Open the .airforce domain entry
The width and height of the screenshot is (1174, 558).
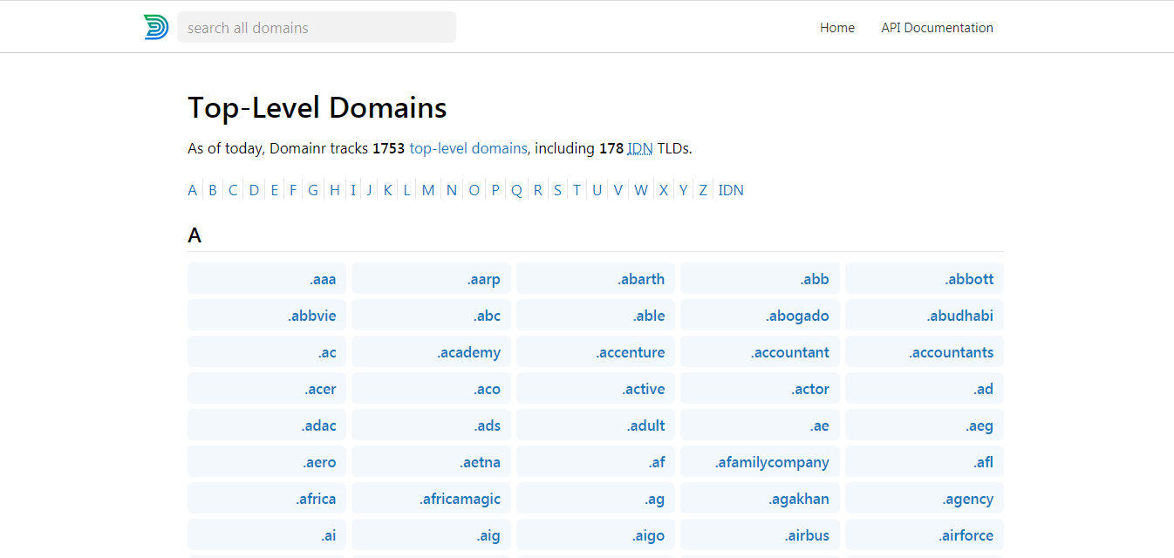click(924, 534)
